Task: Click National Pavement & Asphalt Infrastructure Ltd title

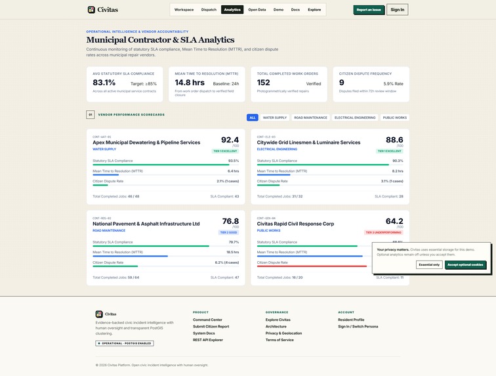Action: (x=146, y=224)
